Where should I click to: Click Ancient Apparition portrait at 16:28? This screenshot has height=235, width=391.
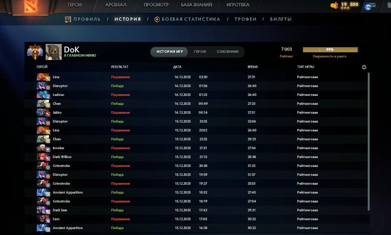point(44,228)
